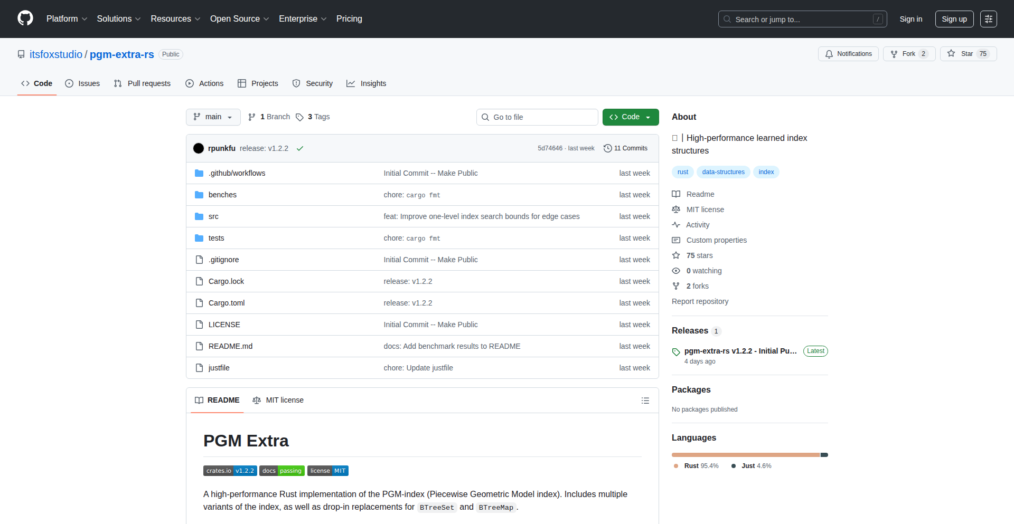Click the release tag icon next to latest release
The height and width of the screenshot is (524, 1014).
[676, 351]
